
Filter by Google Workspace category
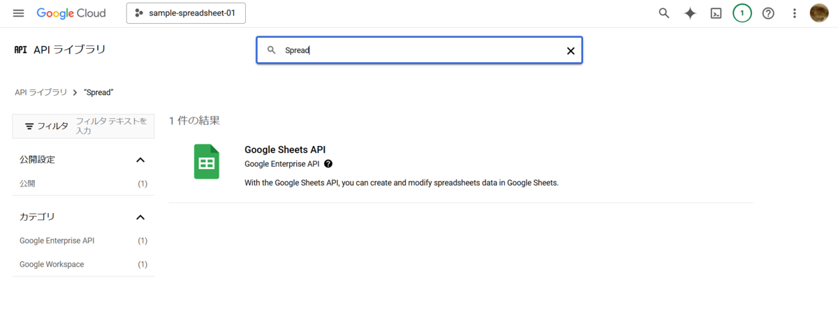52,265
